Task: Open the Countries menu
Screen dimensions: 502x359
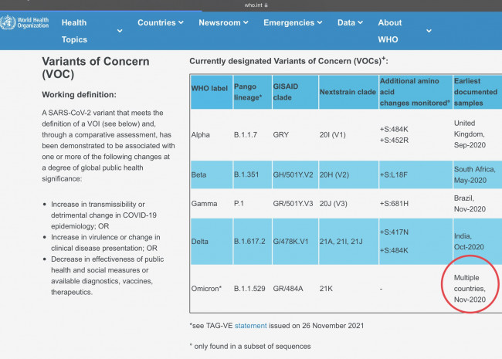Action: pos(157,22)
